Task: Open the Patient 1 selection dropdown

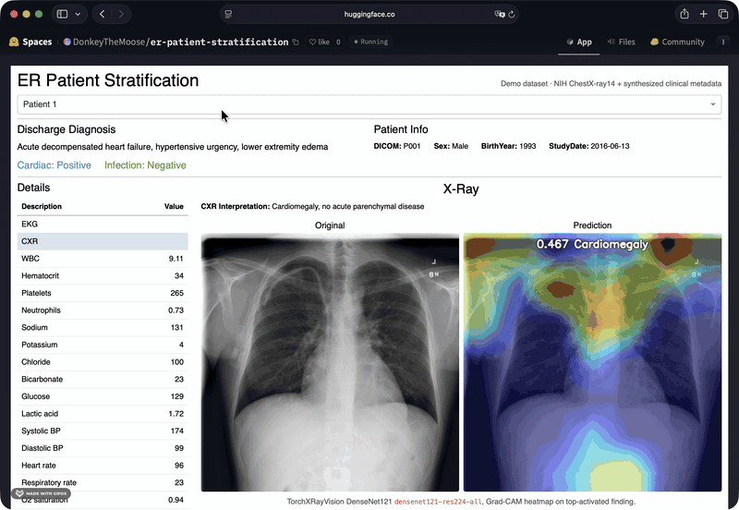Action: (x=369, y=104)
